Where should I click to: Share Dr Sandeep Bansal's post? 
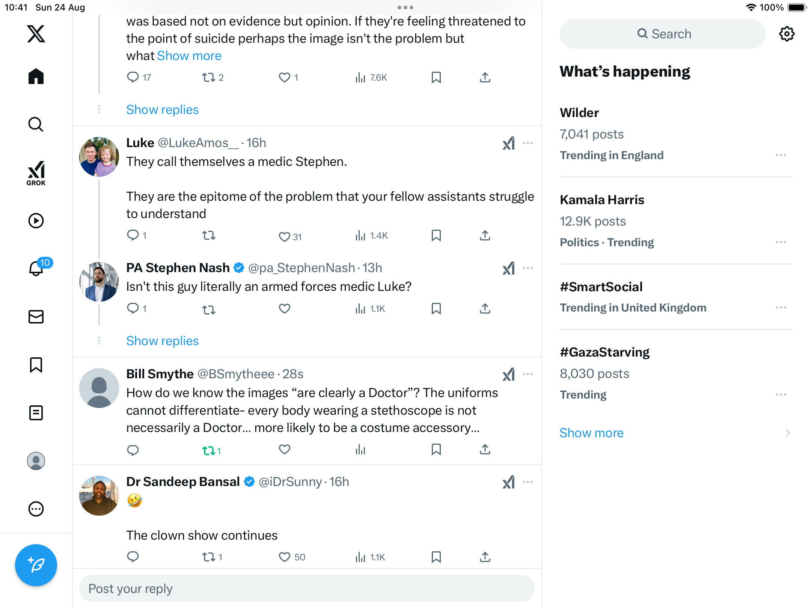click(x=485, y=557)
